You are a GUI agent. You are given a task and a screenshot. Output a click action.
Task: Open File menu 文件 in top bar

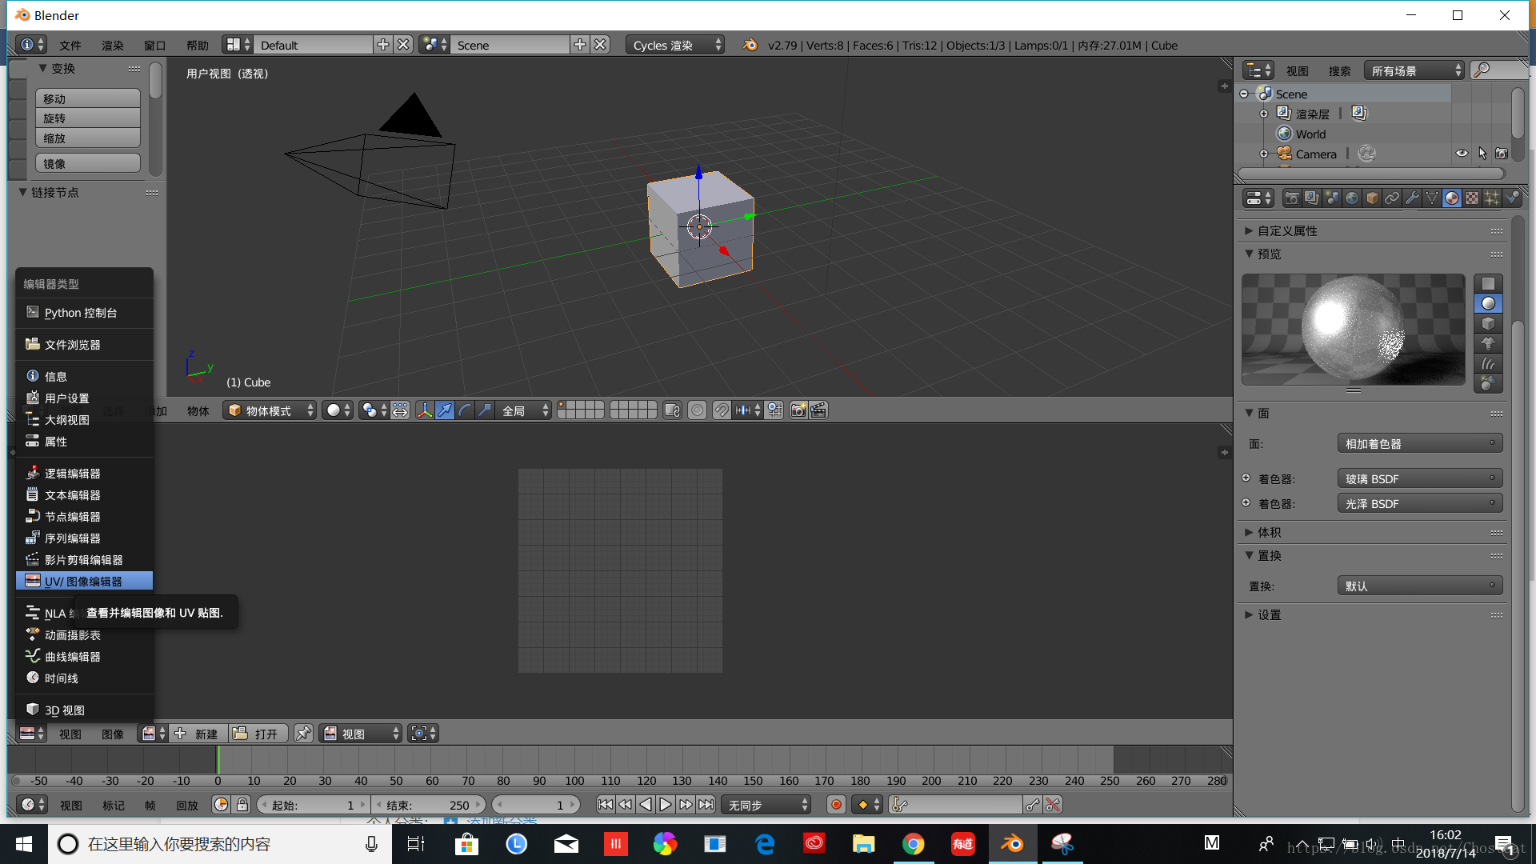[x=70, y=46]
